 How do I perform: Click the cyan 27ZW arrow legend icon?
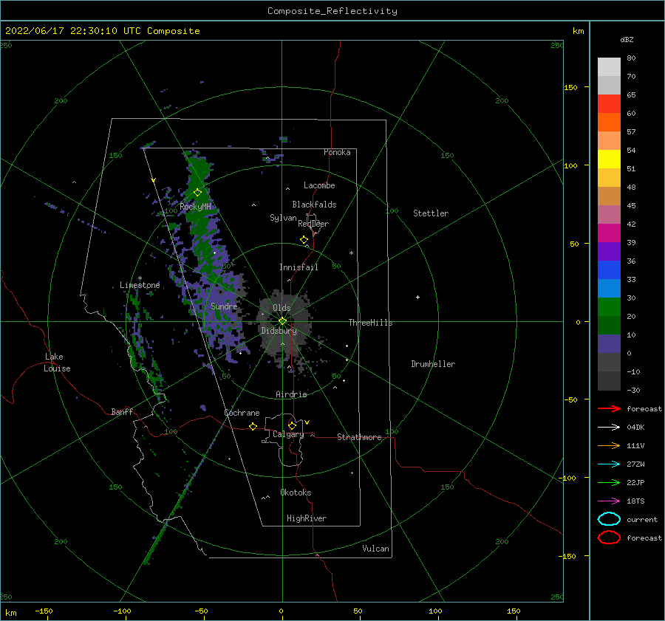609,464
